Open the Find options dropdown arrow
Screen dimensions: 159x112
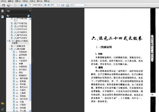[x=85, y=5]
